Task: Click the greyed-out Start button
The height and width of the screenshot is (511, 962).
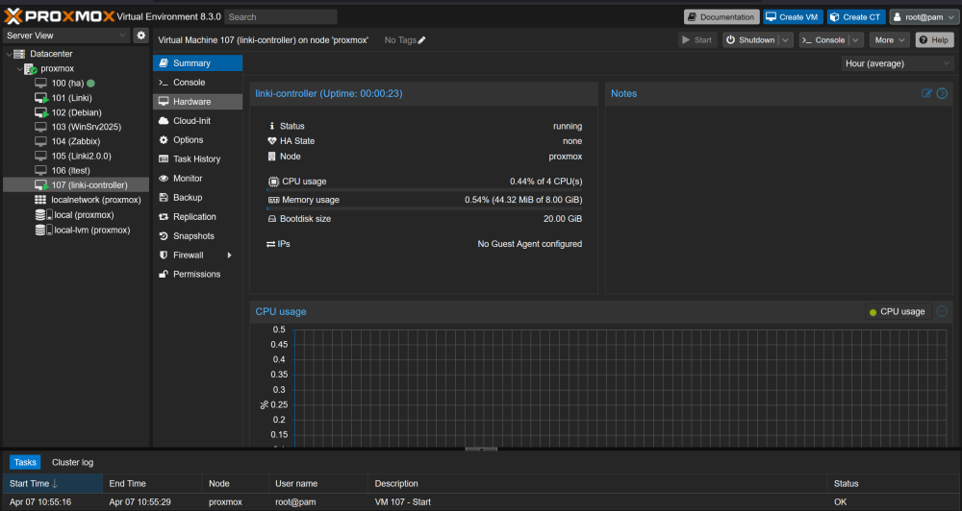Action: [x=697, y=39]
